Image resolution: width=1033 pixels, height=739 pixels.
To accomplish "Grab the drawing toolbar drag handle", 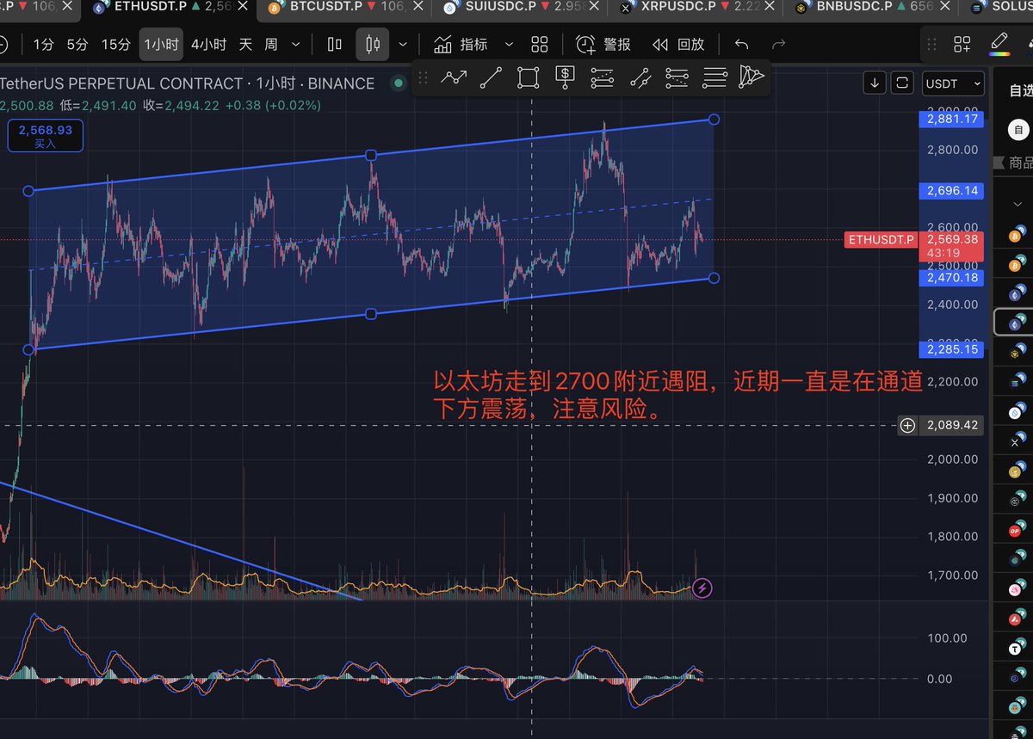I will (423, 77).
